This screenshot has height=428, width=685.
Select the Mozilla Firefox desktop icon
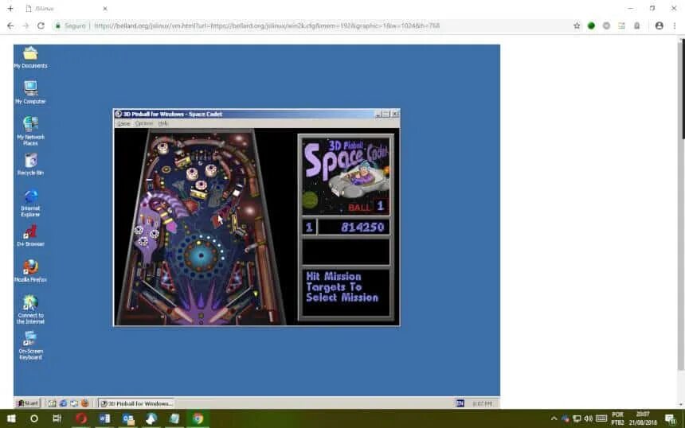(30, 271)
